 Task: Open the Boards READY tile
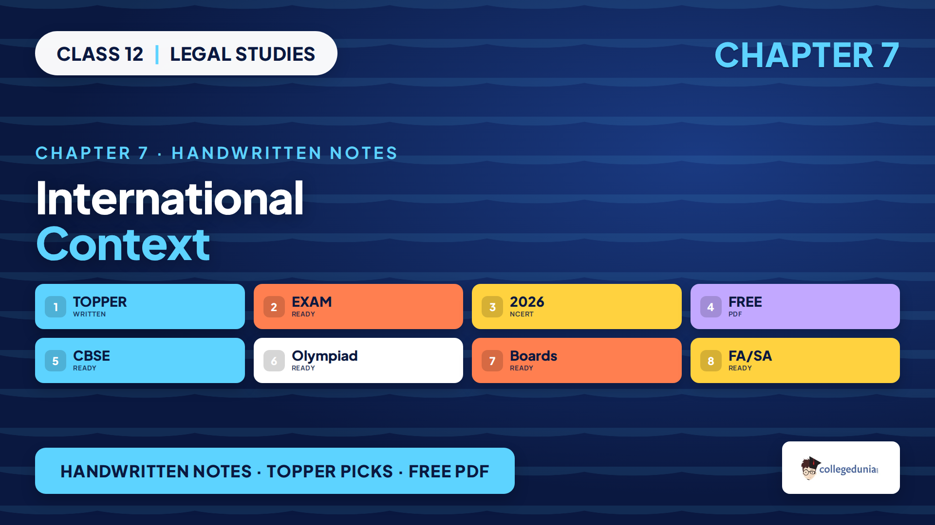click(x=577, y=360)
